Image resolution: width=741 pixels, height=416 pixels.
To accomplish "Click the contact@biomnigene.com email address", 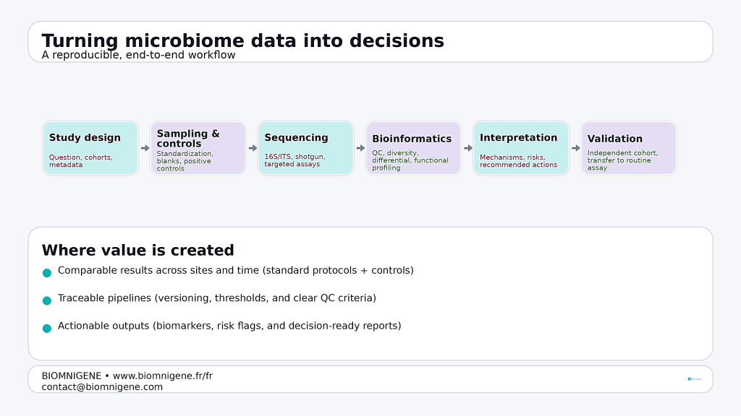I will click(x=102, y=387).
